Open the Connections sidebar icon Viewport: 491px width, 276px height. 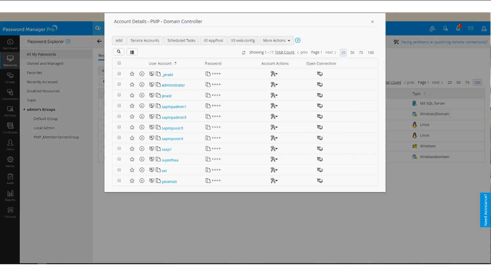[10, 95]
